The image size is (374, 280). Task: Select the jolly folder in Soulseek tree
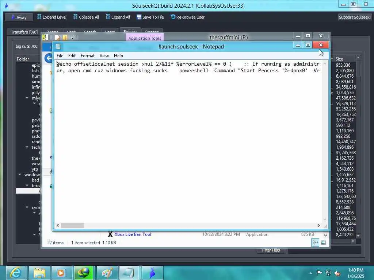pos(36,93)
